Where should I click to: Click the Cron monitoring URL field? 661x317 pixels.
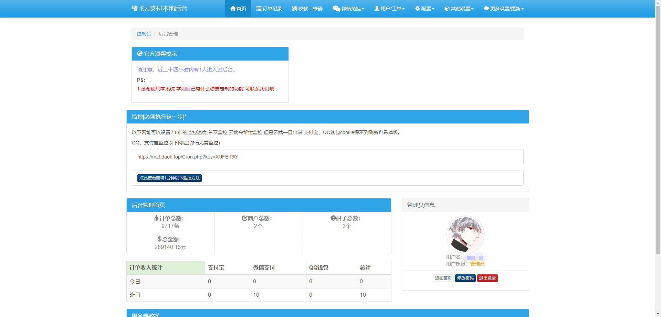coord(327,157)
